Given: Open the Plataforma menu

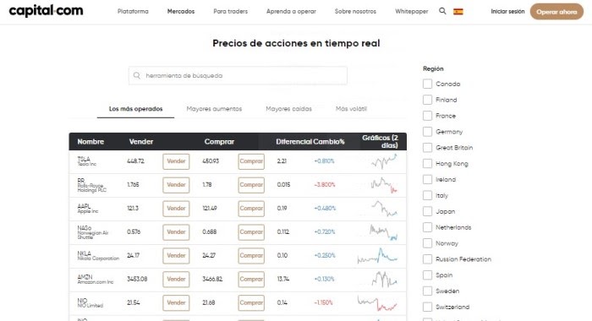Looking at the screenshot, I should click(133, 11).
